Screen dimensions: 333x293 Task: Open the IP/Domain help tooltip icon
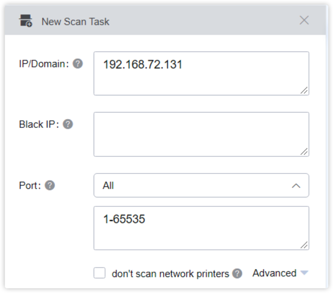(78, 64)
